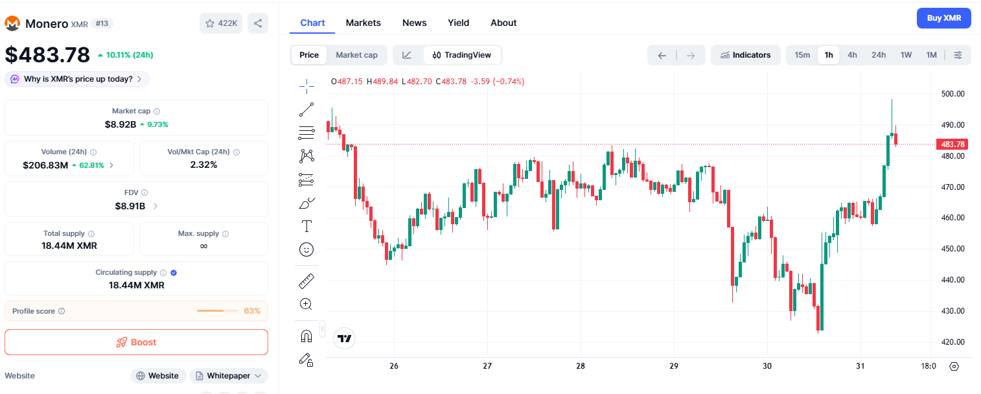Click the Buy XMR button

pyautogui.click(x=943, y=18)
